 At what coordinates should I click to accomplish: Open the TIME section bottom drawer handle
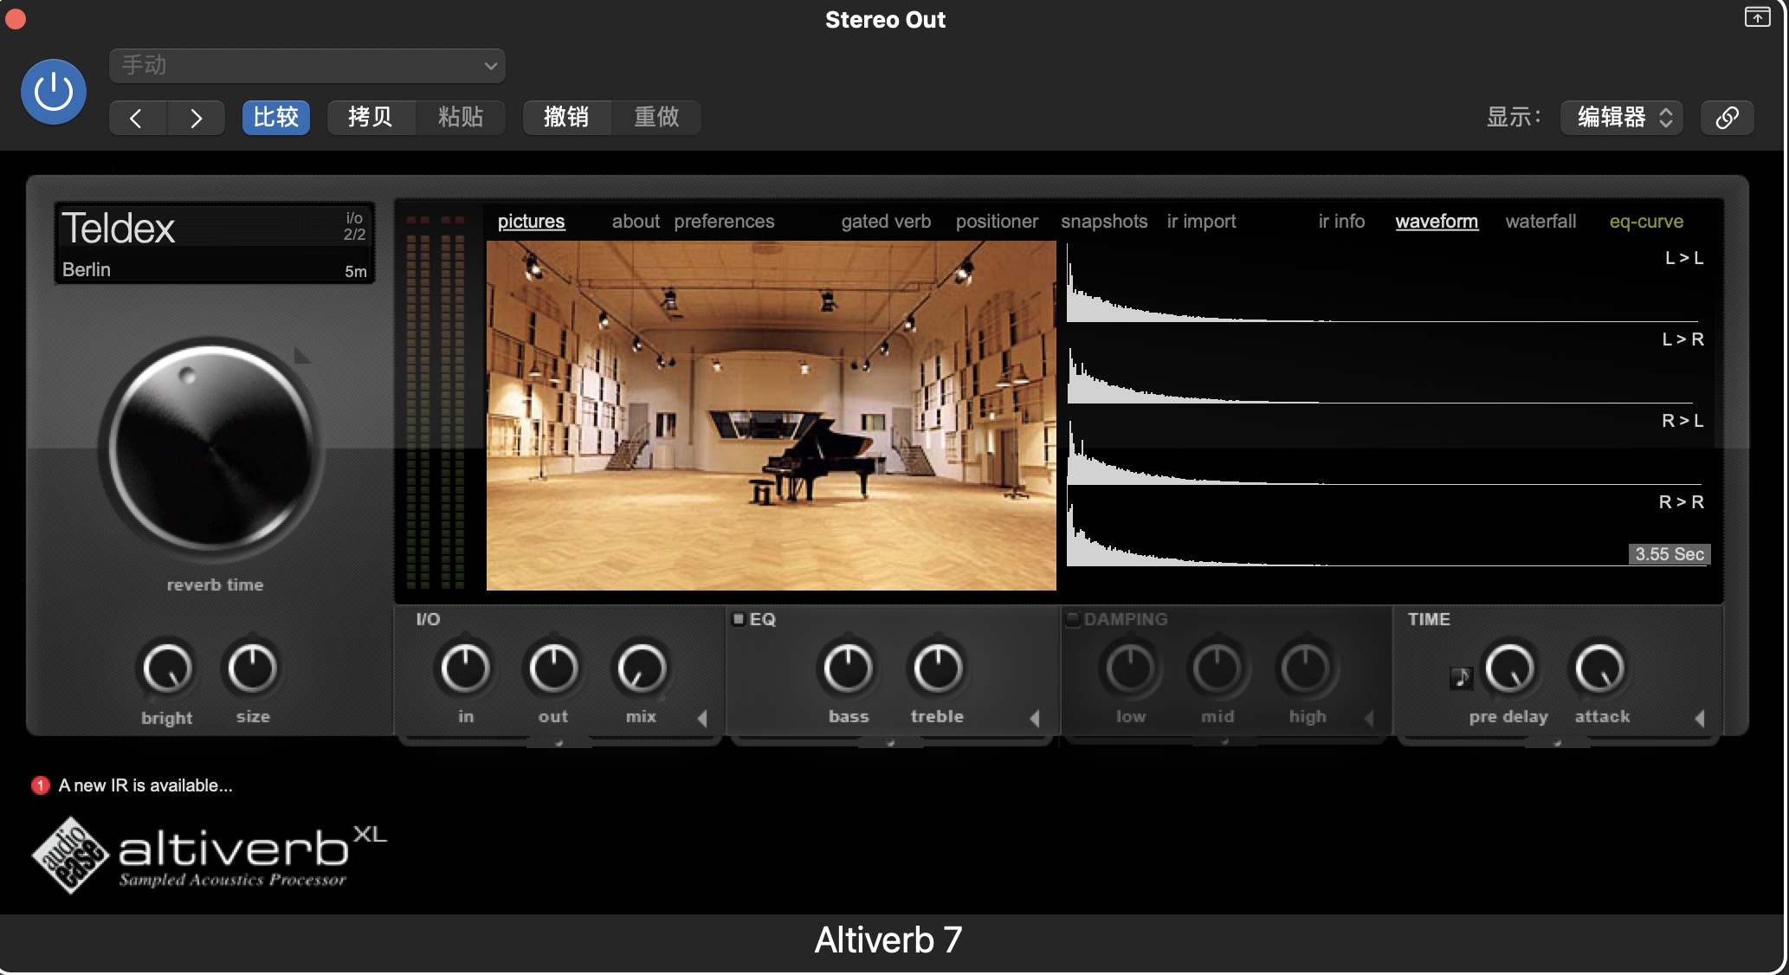[x=1558, y=742]
